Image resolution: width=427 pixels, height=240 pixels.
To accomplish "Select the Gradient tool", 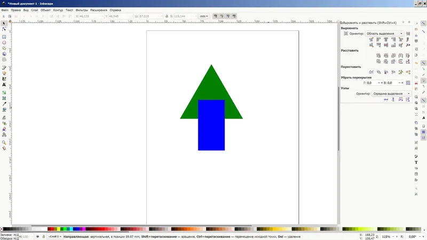I will coord(4,92).
